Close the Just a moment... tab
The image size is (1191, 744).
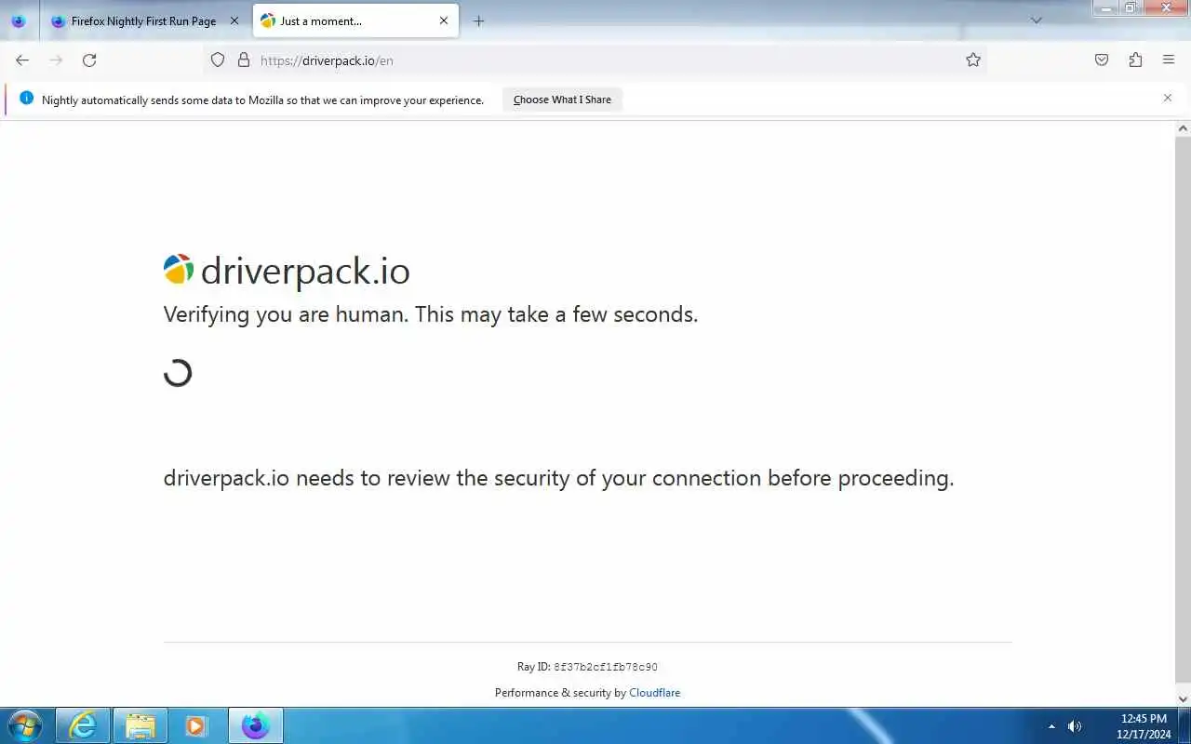(x=444, y=20)
